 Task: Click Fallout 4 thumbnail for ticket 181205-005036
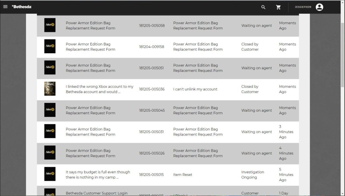click(x=50, y=89)
